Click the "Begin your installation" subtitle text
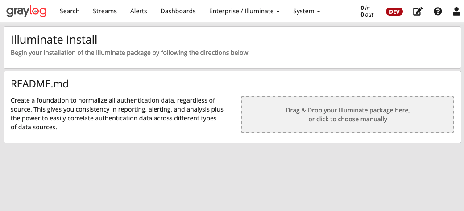This screenshot has height=211, width=464. (x=130, y=53)
